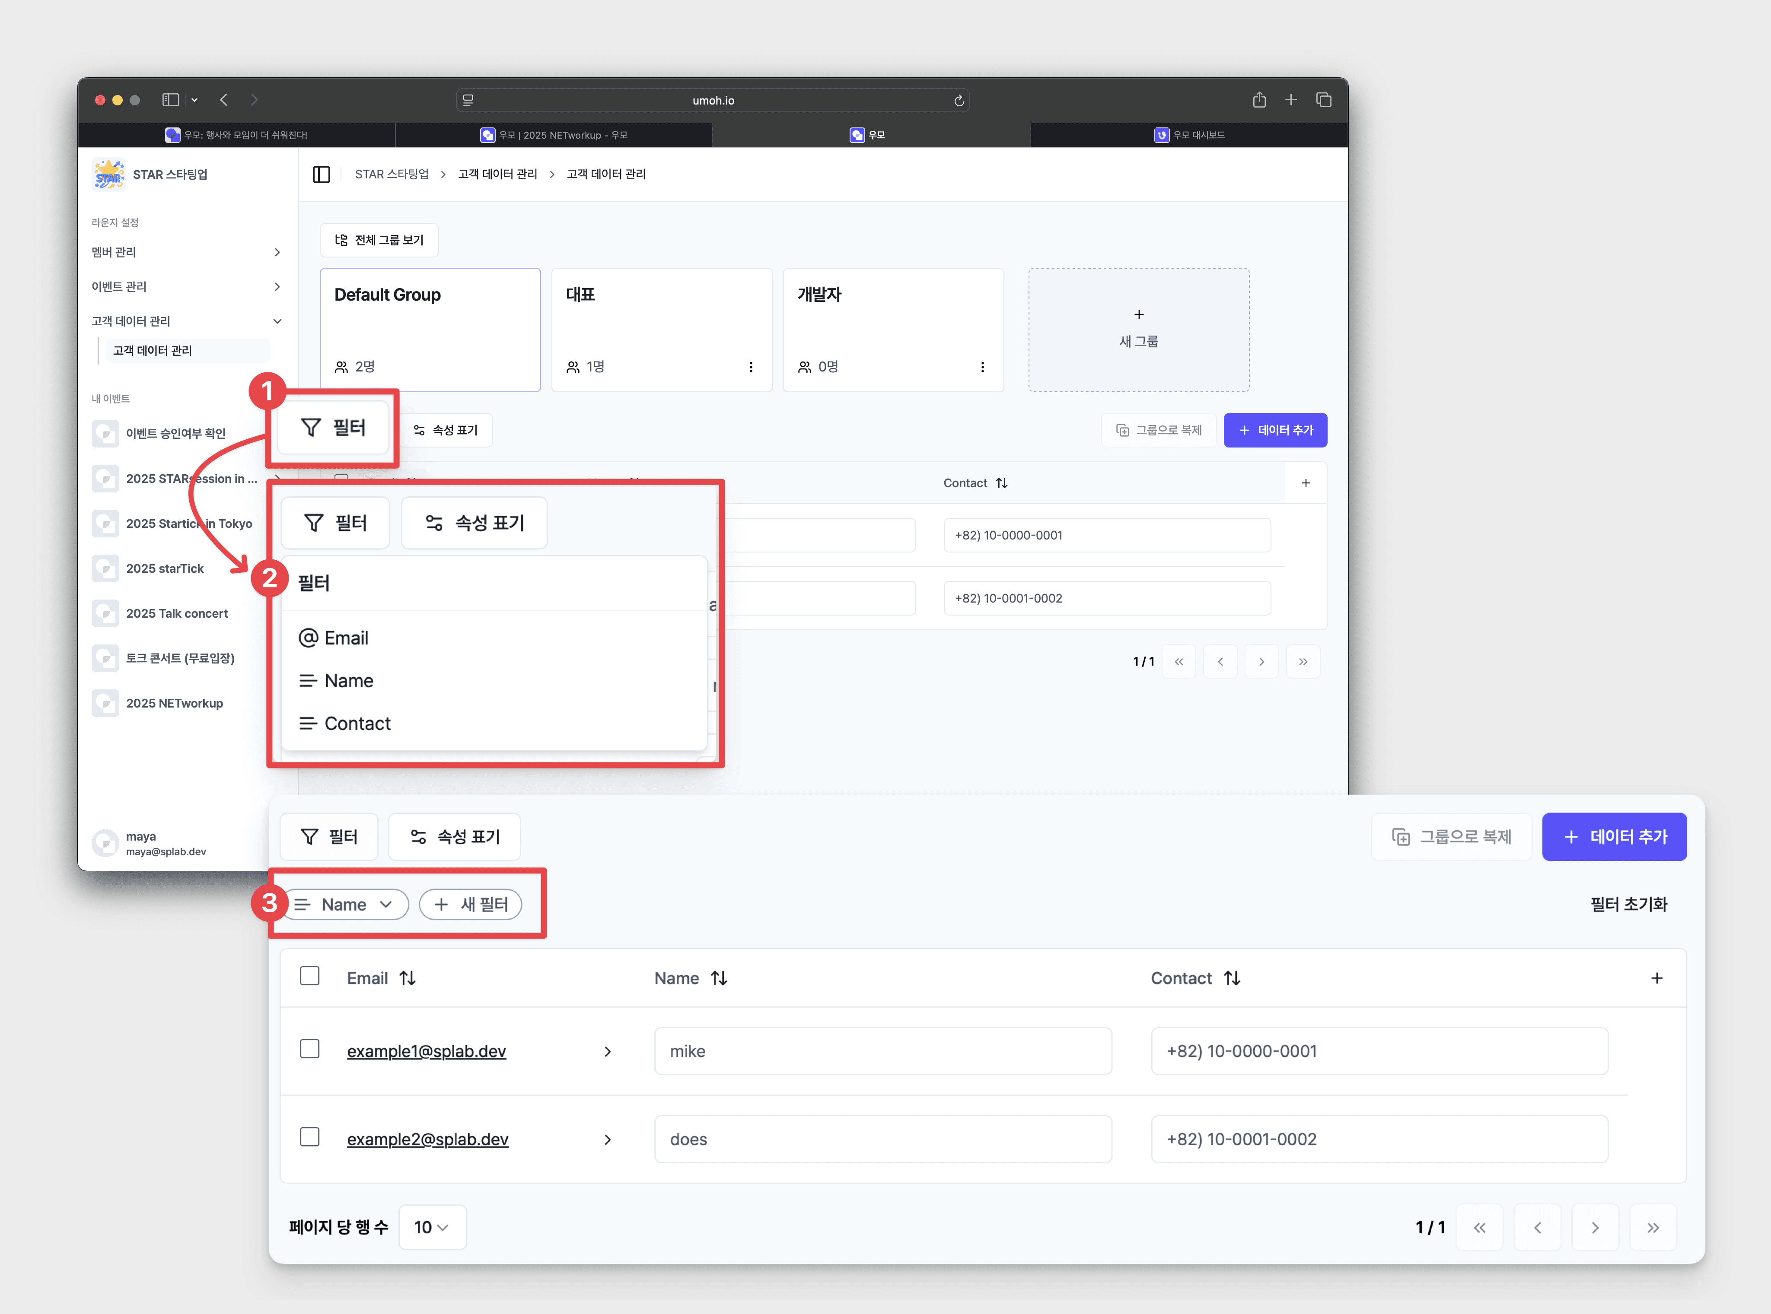The height and width of the screenshot is (1314, 1771).
Task: Sort by the Contact column arrows in the bottom table
Action: [x=1232, y=978]
